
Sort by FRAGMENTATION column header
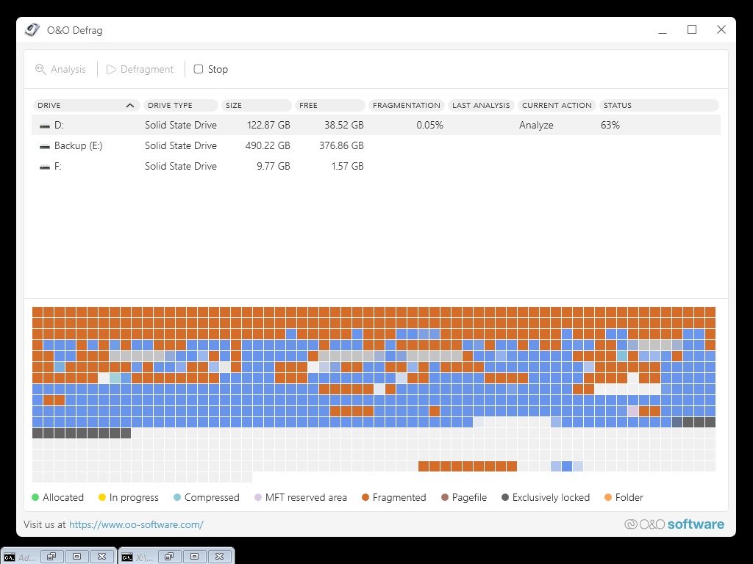[x=406, y=106]
